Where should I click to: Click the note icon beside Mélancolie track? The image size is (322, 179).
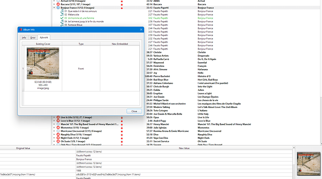coord(62,14)
